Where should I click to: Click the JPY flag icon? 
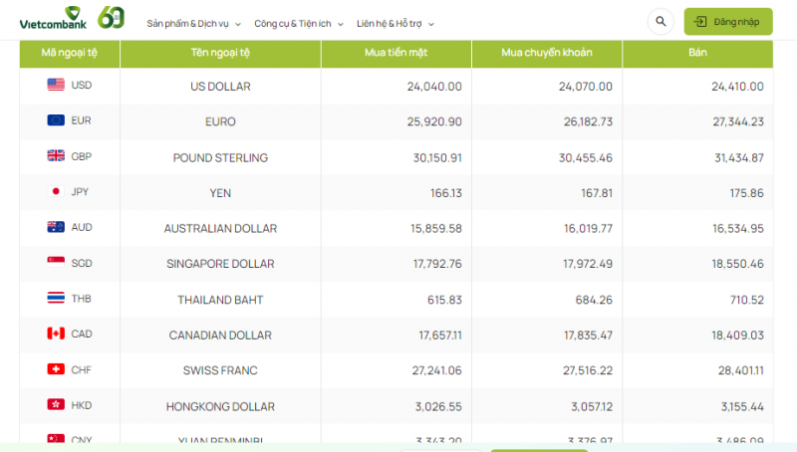coord(56,192)
